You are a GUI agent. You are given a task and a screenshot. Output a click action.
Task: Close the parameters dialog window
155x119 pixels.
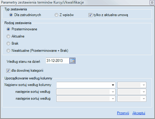coord(152,3)
